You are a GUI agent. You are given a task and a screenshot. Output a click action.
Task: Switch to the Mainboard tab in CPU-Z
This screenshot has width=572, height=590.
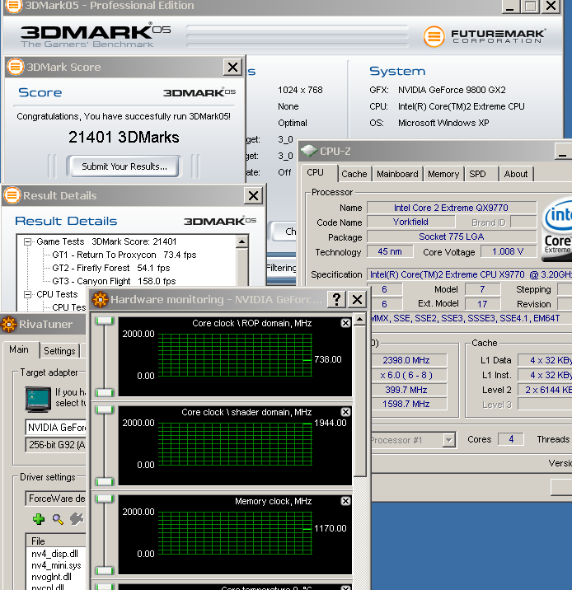[x=397, y=174]
